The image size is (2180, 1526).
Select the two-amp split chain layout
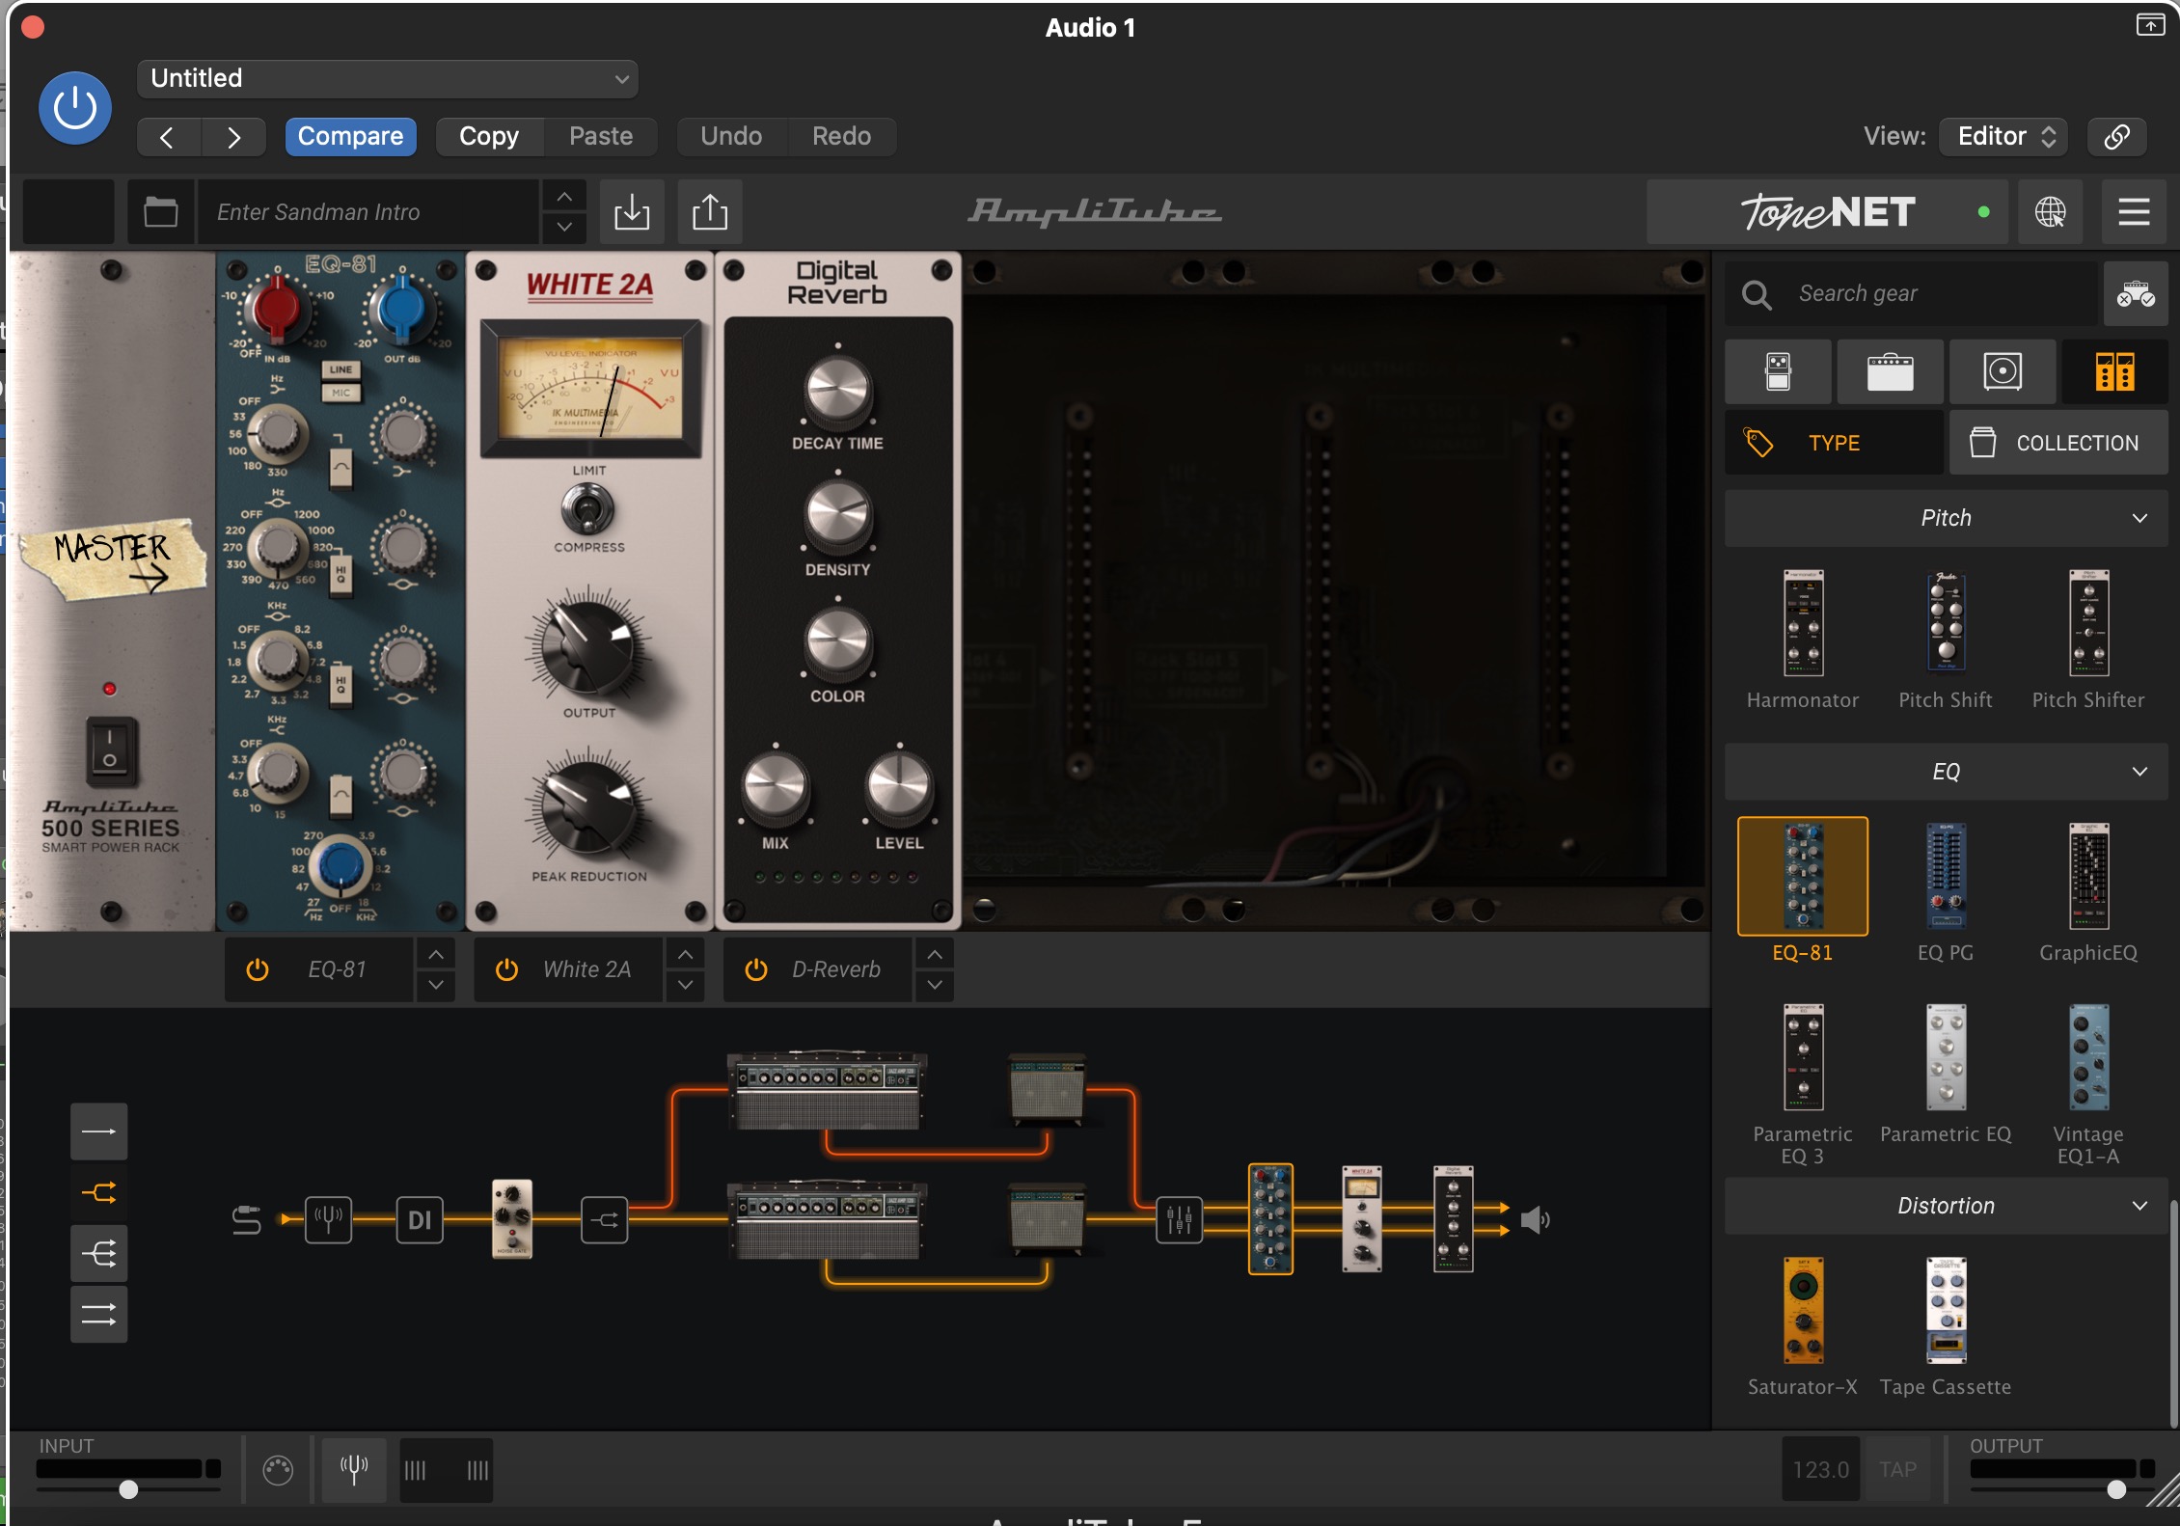(98, 1193)
